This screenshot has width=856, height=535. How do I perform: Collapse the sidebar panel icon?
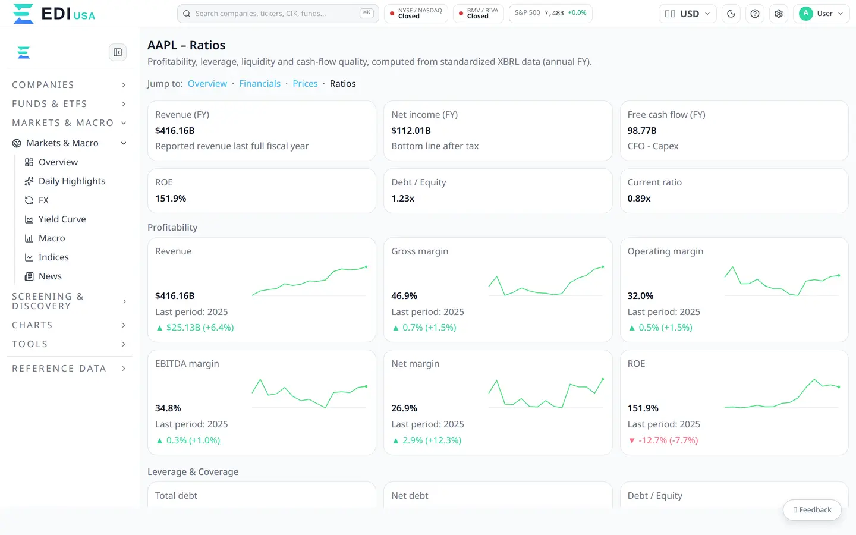pos(118,52)
